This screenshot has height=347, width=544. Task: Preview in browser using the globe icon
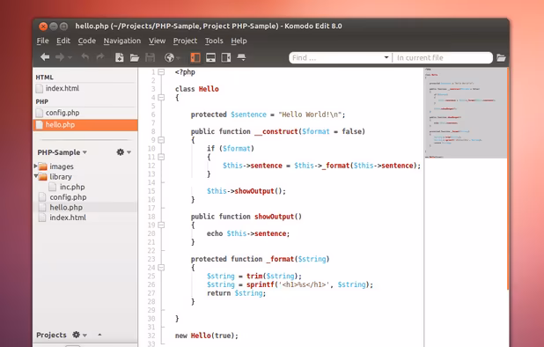[x=169, y=57]
